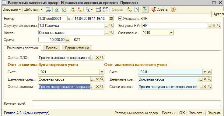Viewport: 224px width, 116px height.
Task: Click the checklist settings toolbar icon
Action: (x=106, y=9)
